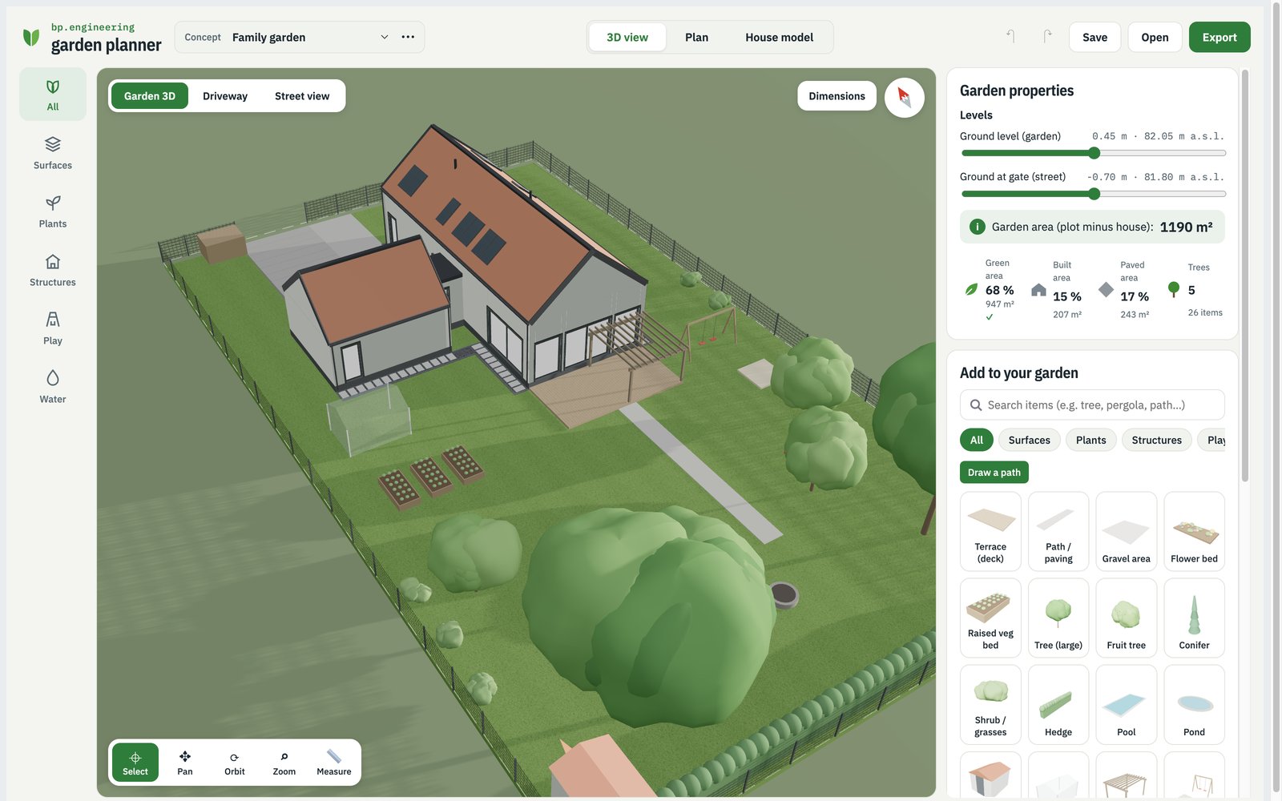Switch to the Plan tab
Screen dimensions: 1282x801
(x=696, y=37)
